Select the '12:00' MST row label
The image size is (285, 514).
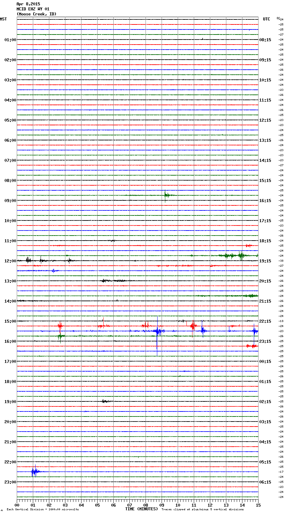coord(10,261)
